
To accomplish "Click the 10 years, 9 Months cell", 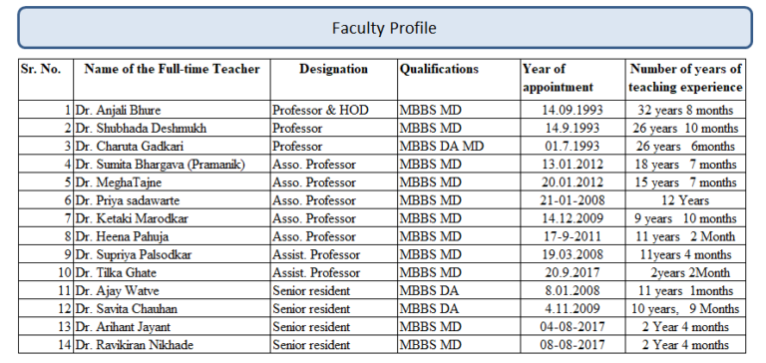I will [685, 309].
